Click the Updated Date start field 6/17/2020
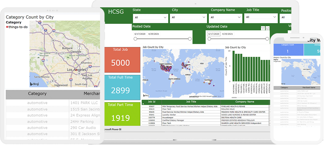The image size is (324, 145). (x=214, y=34)
